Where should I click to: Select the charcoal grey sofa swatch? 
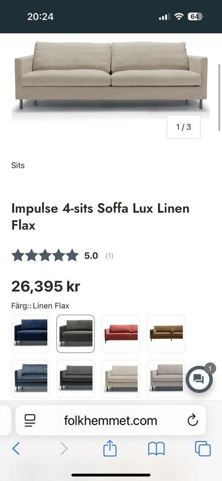76,379
